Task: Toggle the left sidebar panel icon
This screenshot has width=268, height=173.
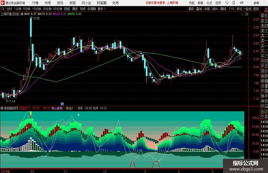Action: coord(3,9)
